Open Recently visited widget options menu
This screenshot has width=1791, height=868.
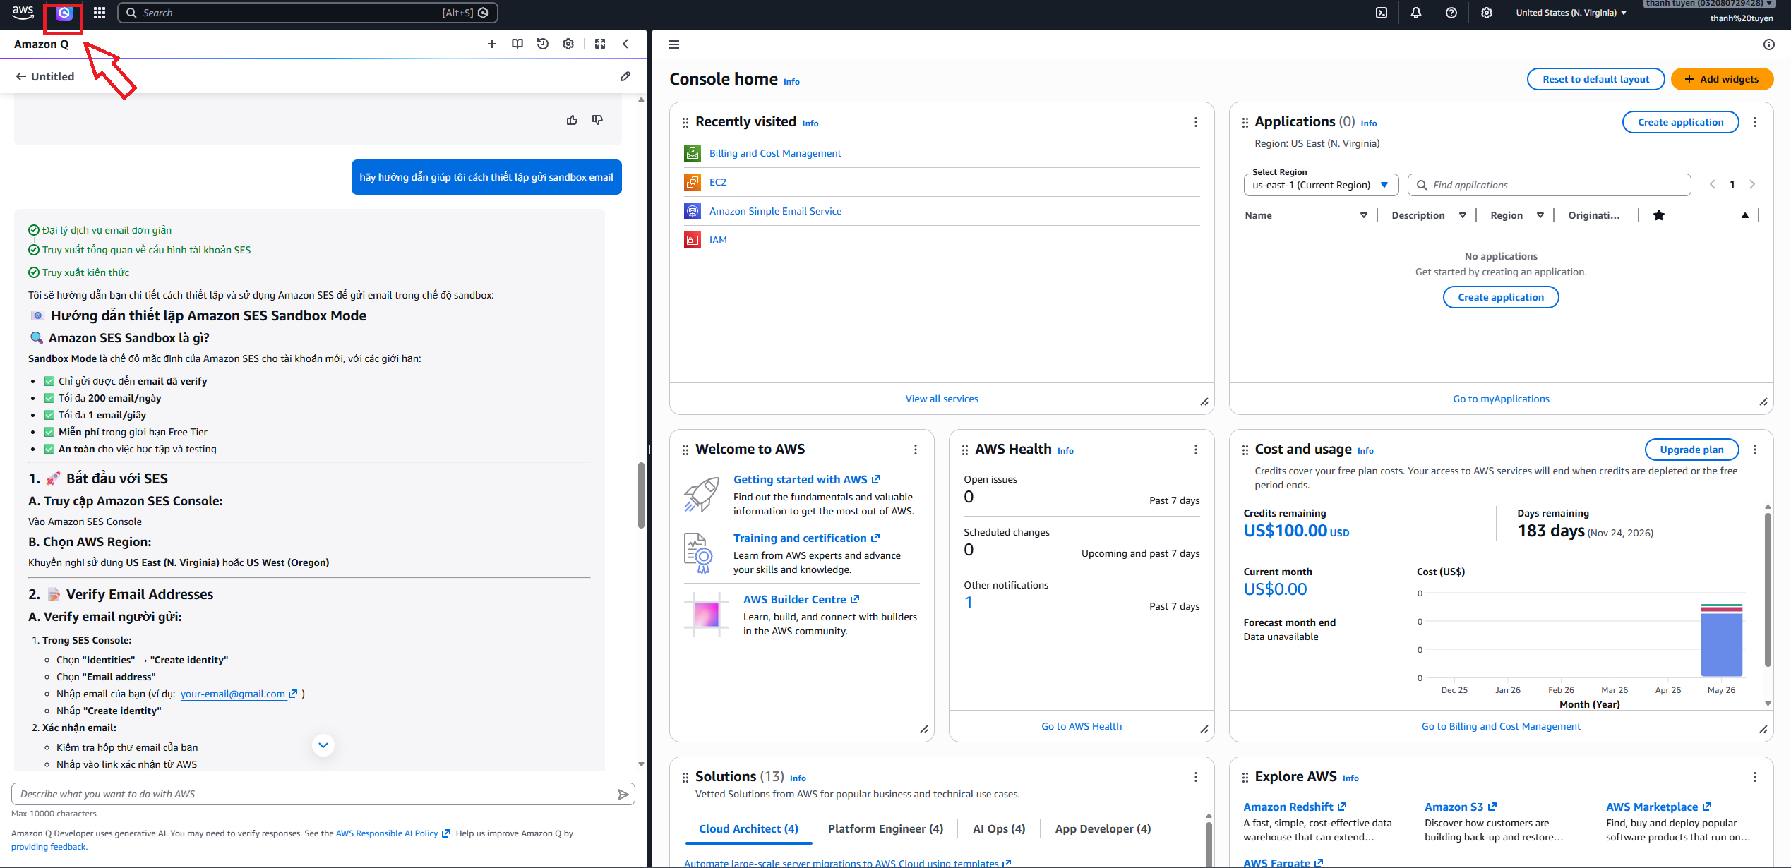coord(1196,122)
